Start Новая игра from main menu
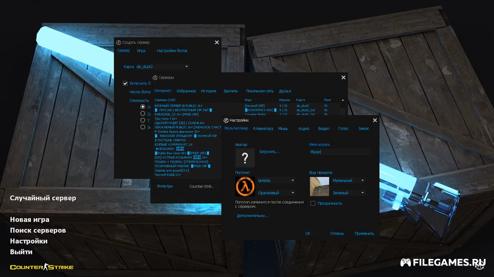494x277 pixels. [x=30, y=219]
